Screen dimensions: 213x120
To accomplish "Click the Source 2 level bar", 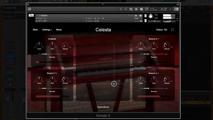I will coord(154,62).
